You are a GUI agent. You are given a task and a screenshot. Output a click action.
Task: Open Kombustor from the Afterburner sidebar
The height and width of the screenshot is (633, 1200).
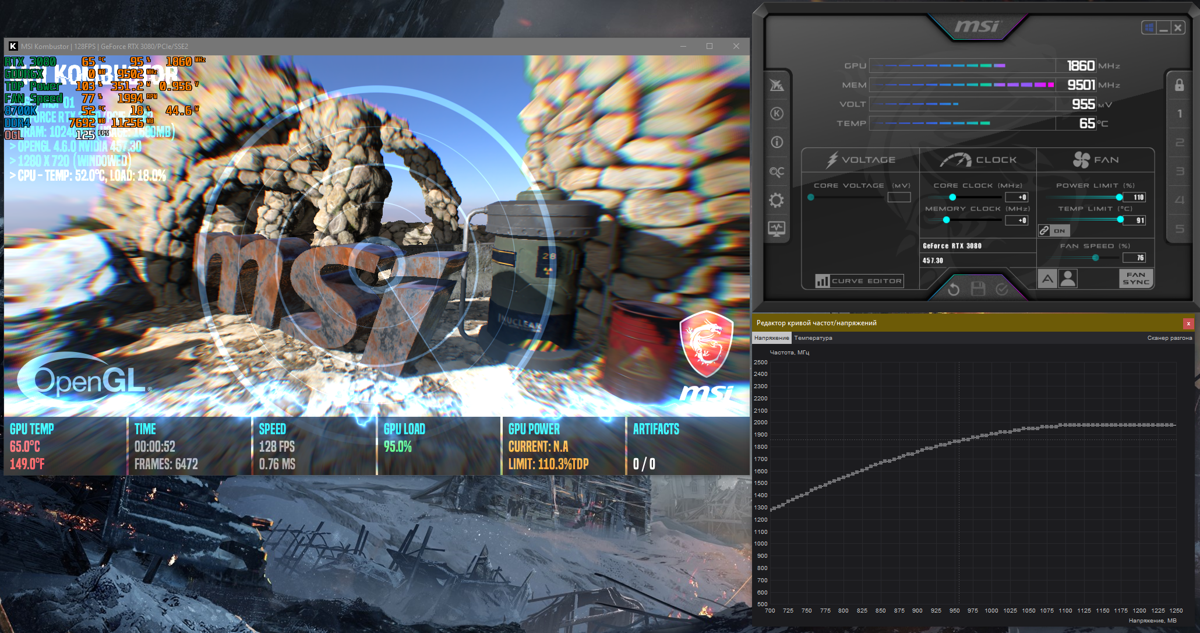777,114
